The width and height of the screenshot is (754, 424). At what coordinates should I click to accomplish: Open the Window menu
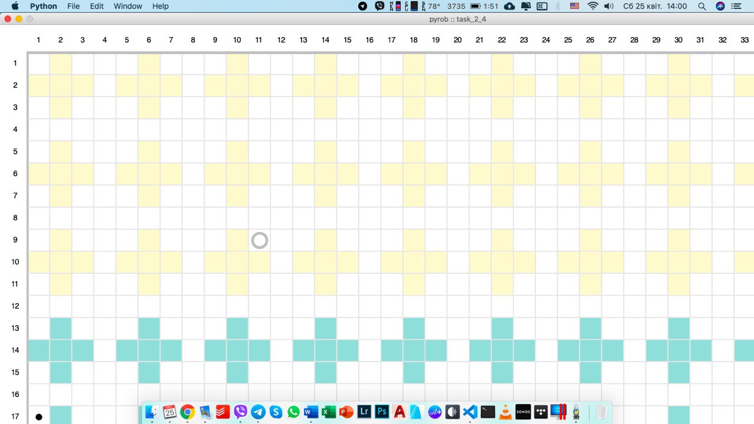pos(128,6)
